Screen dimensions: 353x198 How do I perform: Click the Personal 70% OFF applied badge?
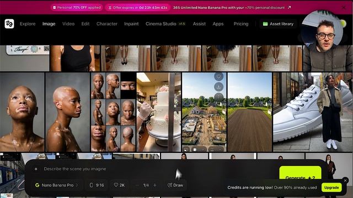point(77,7)
